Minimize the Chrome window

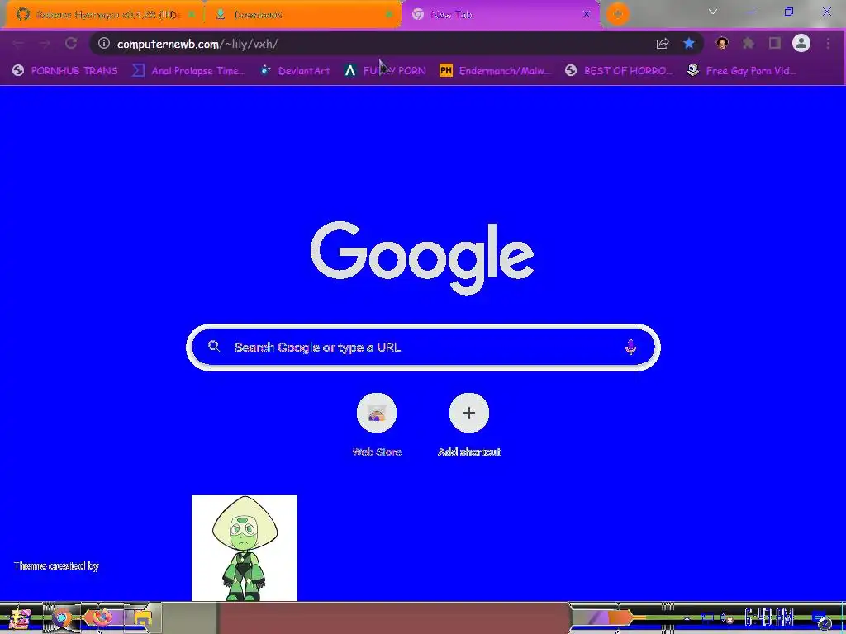(750, 12)
